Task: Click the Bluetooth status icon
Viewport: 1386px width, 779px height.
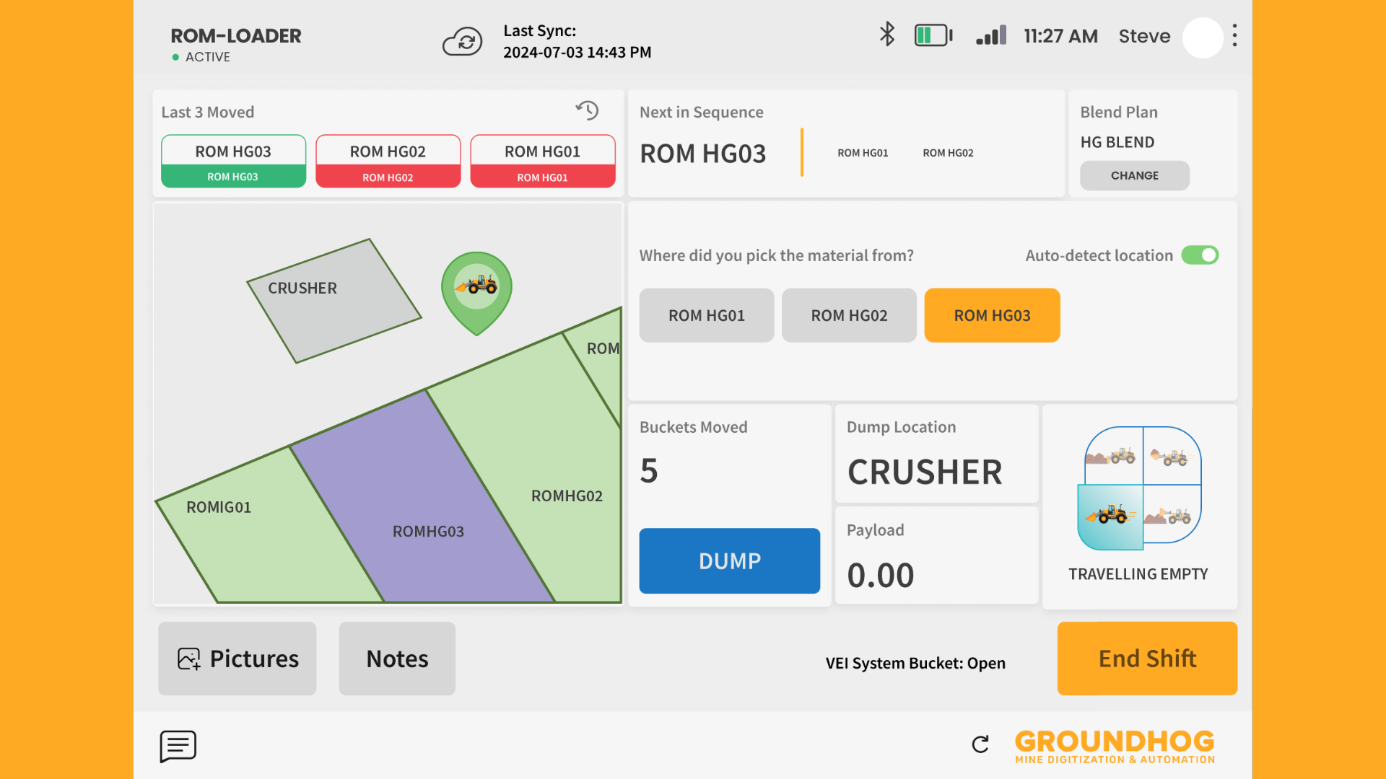Action: click(887, 36)
